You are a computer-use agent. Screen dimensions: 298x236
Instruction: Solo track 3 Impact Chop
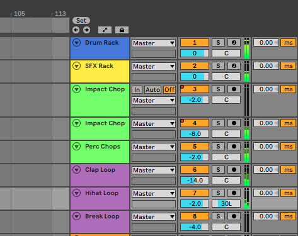[218, 89]
